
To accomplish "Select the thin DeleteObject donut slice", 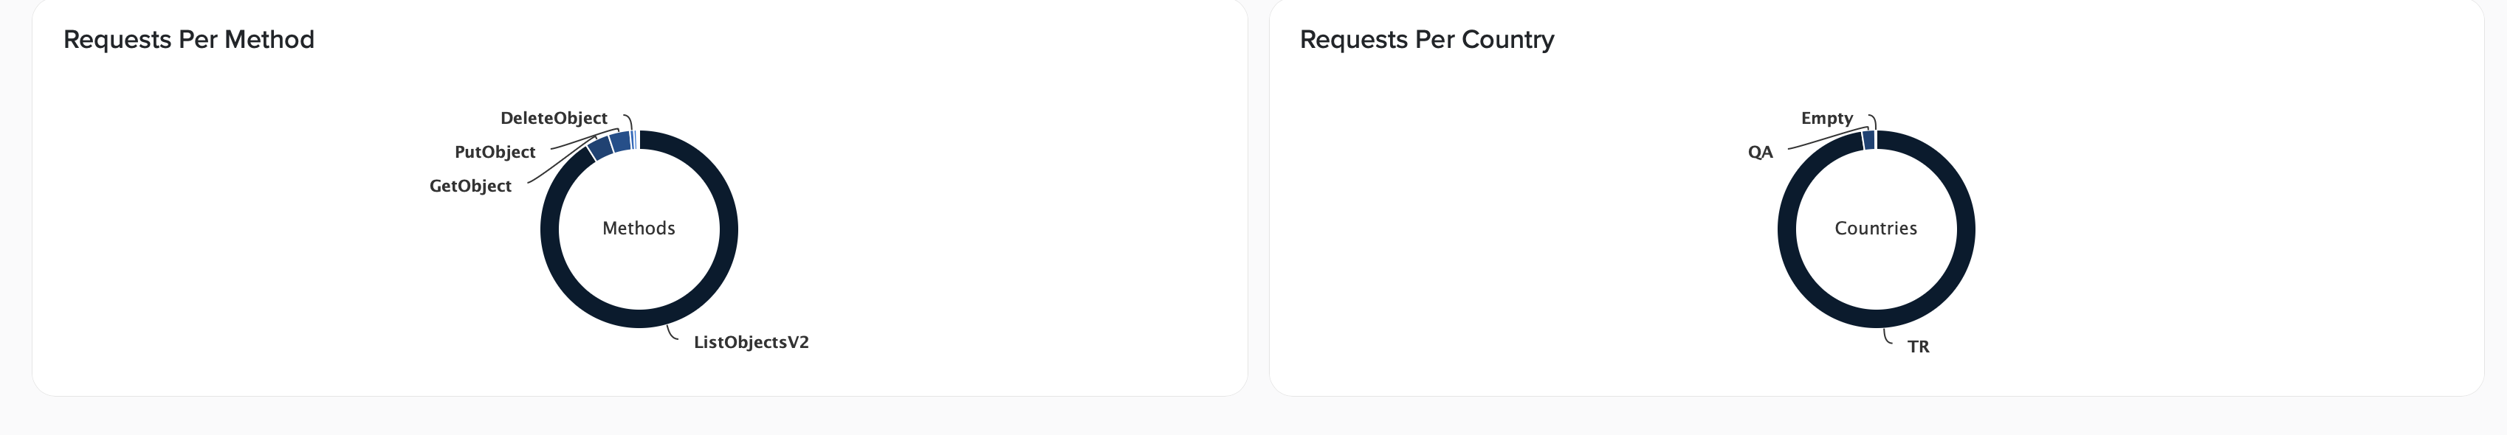I will (633, 140).
